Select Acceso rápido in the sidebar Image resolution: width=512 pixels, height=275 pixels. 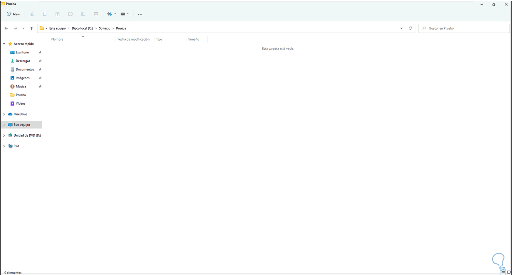pyautogui.click(x=24, y=44)
